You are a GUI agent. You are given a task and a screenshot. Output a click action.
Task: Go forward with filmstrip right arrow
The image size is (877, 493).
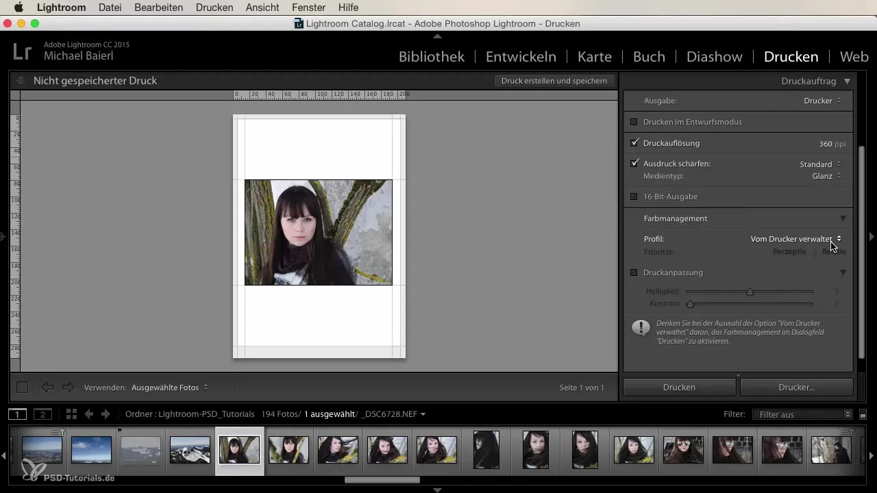(x=106, y=414)
